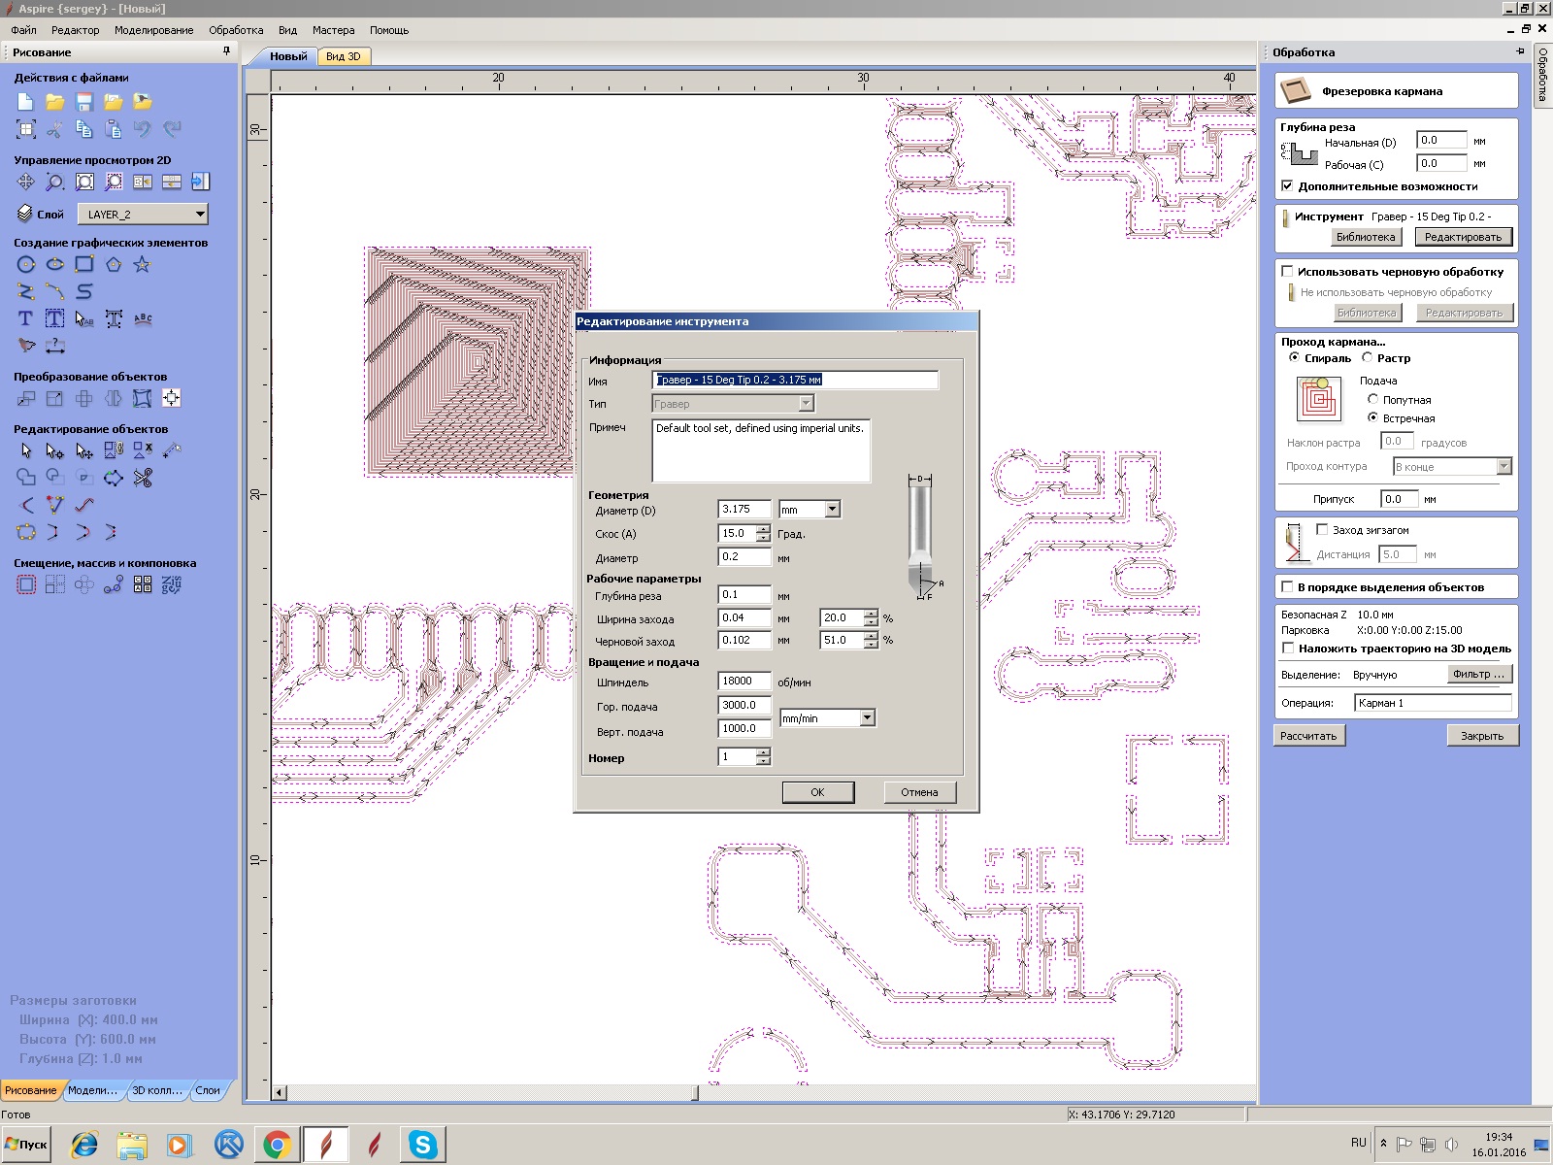Adjust the Номер tool number spinner
The image size is (1553, 1165).
pyautogui.click(x=763, y=757)
